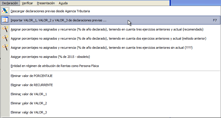The image size is (221, 118).
Task: Select Entidad en régimen de atribución de Rentas
Action: [111, 66]
